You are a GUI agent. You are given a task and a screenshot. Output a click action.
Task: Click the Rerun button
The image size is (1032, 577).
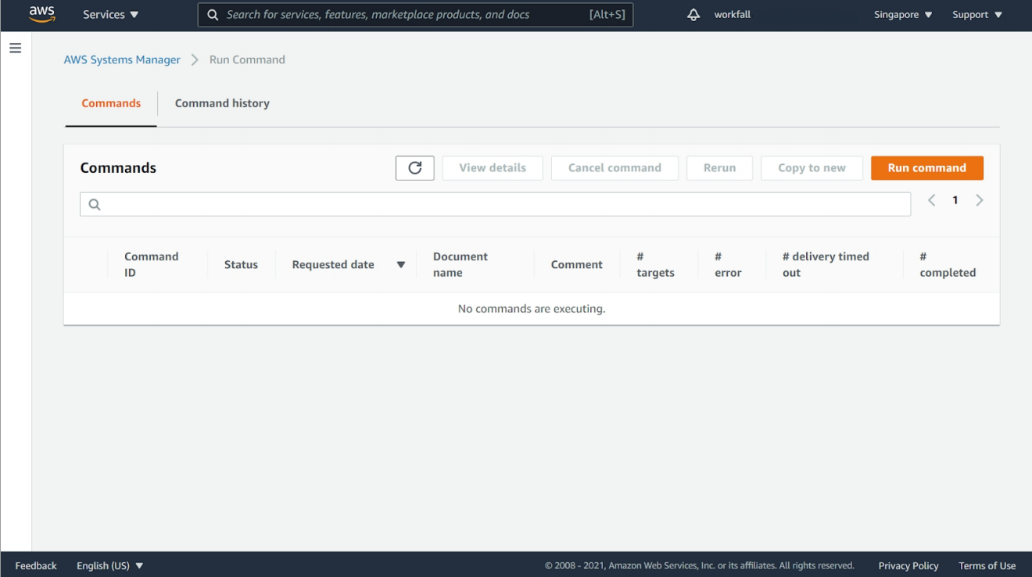click(719, 168)
